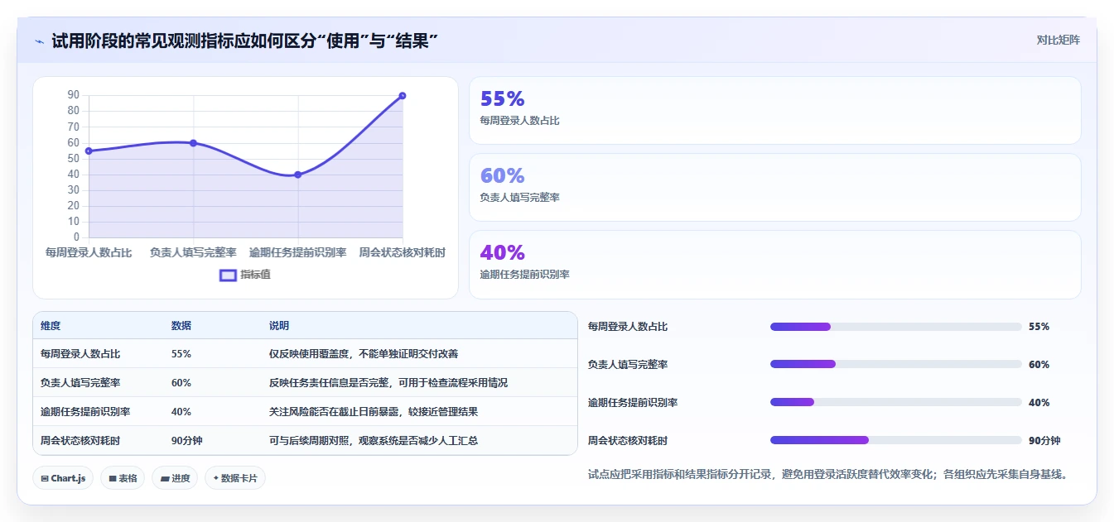The width and height of the screenshot is (1114, 522).
Task: Click the 周会状态核对耗时 chart data point
Action: pyautogui.click(x=403, y=96)
